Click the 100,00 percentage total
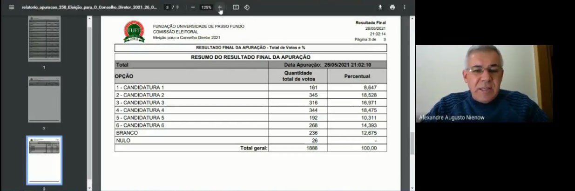Viewport: 575px width, 191px height. (x=370, y=148)
